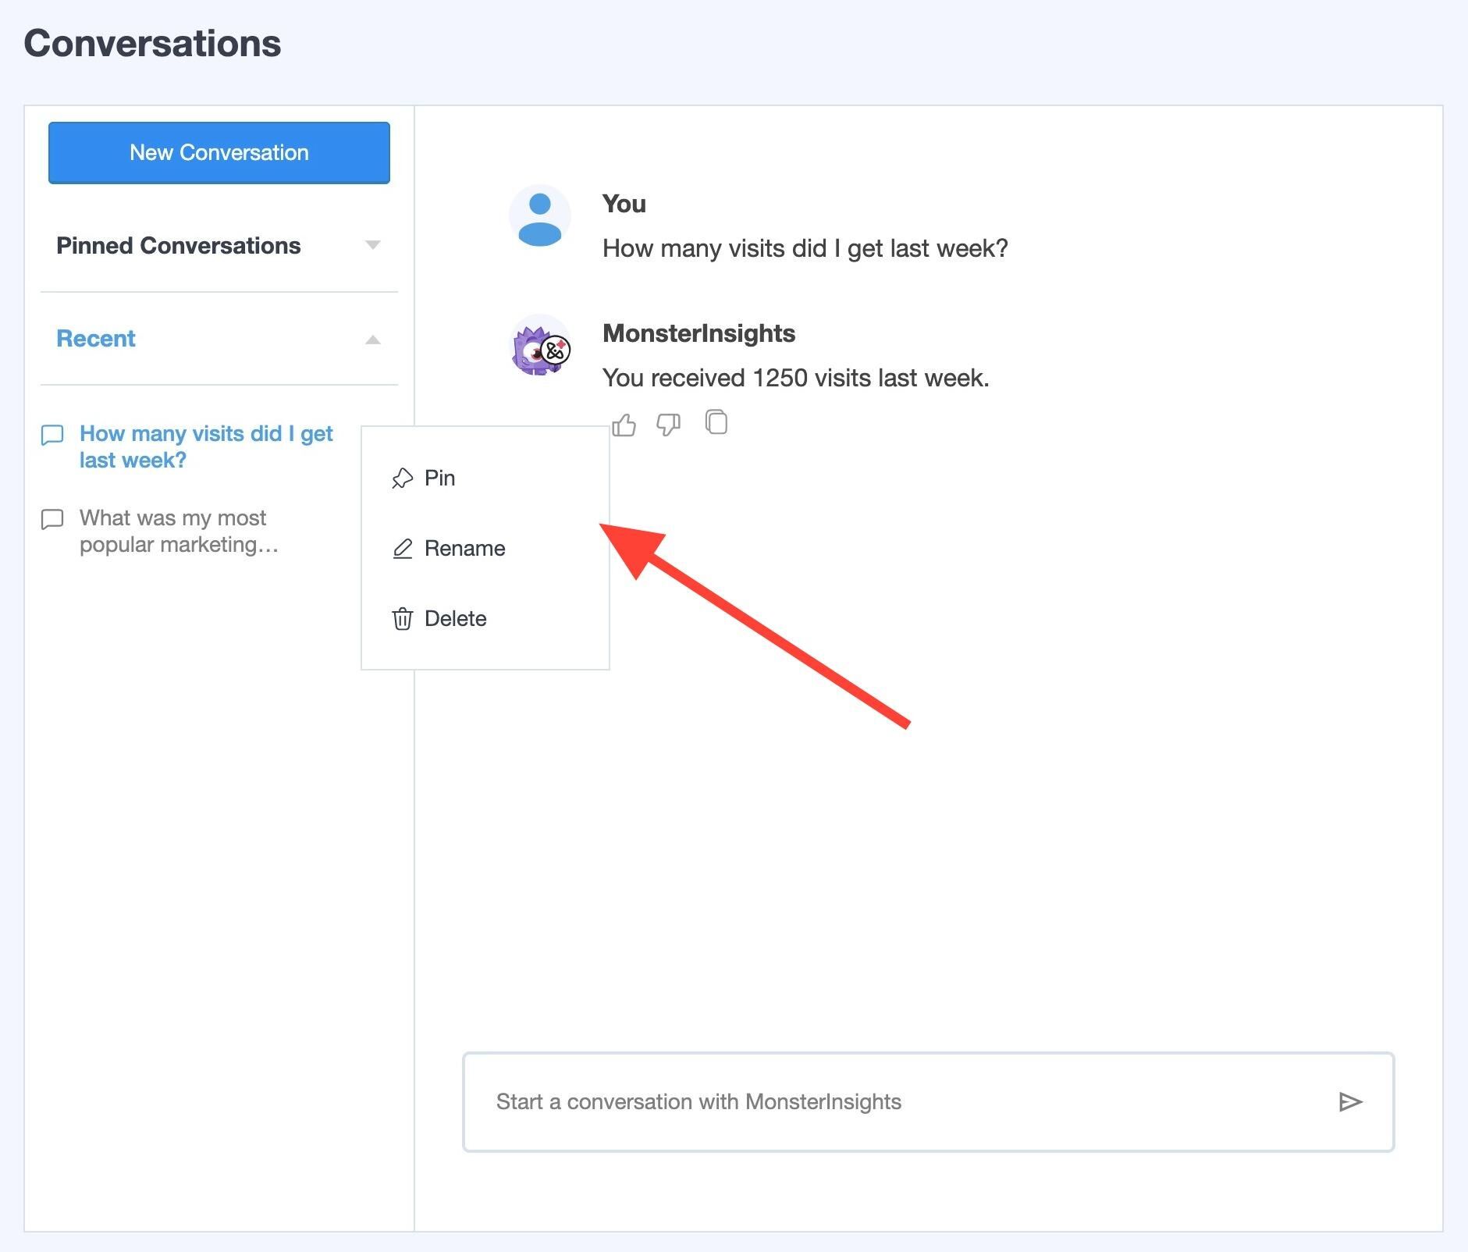Click the blue user avatar next to 'You'
This screenshot has height=1252, width=1468.
[539, 216]
